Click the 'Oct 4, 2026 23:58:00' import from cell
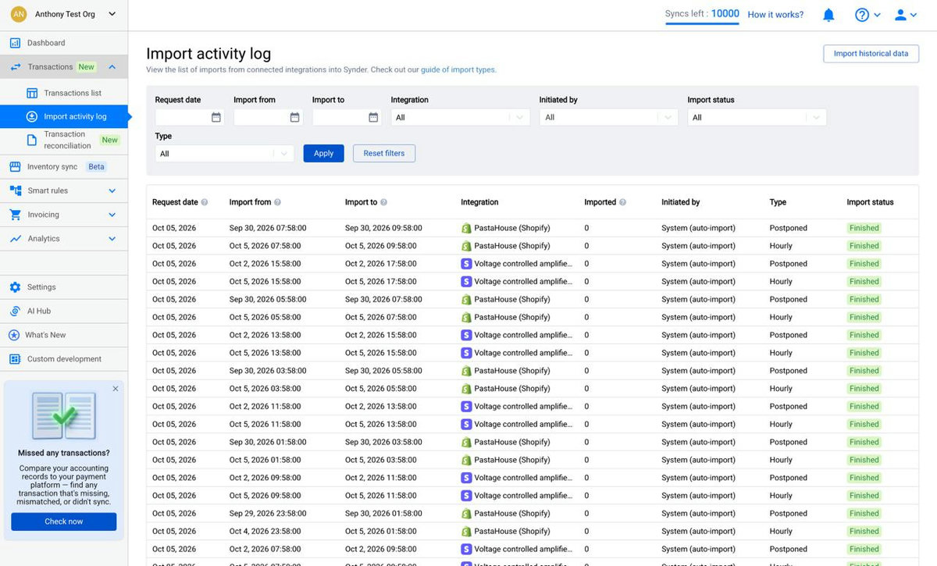937x566 pixels. tap(265, 532)
